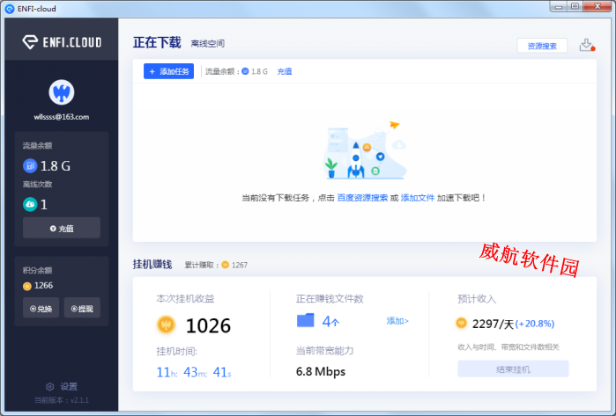Click the 离线次数 label in sidebar

[x=37, y=185]
